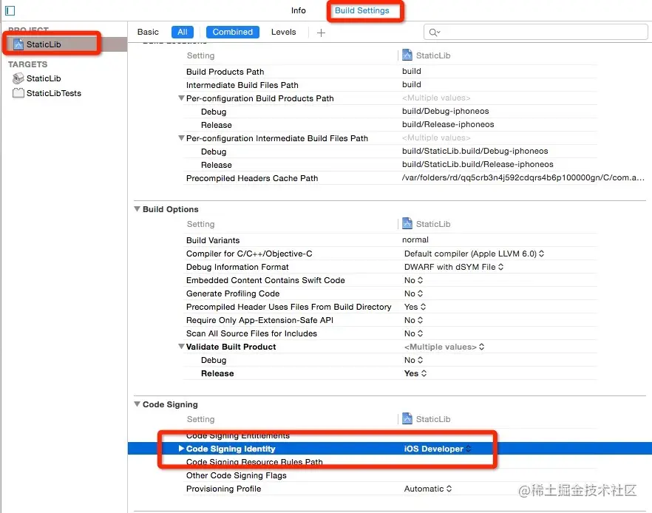Select Other Code Signing Flags setting
The image size is (652, 513).
(x=237, y=475)
